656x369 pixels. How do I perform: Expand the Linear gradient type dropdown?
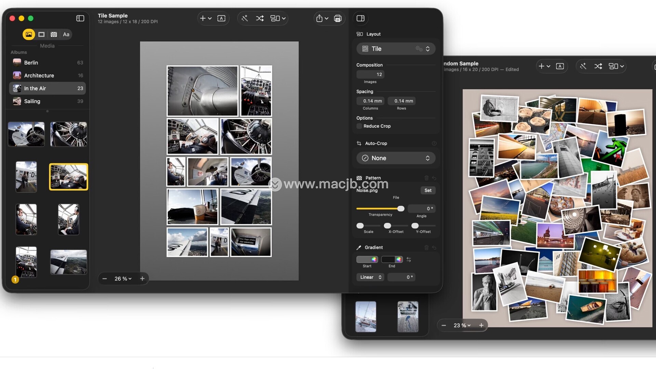[370, 277]
